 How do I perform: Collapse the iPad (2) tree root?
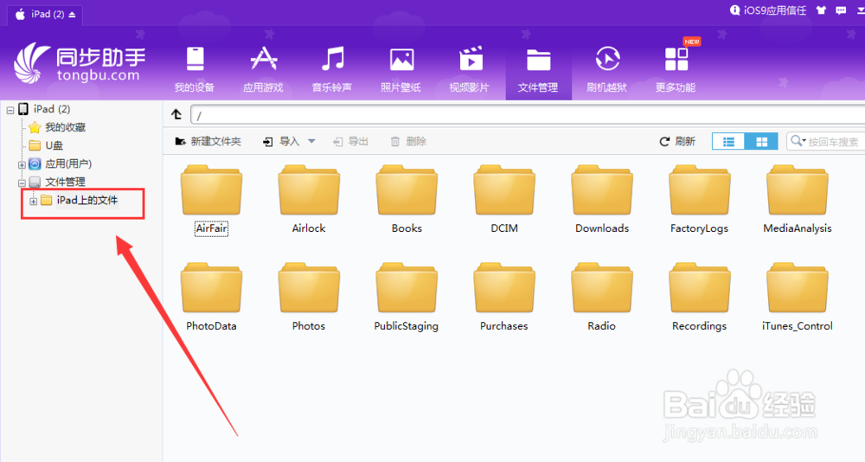pos(10,110)
